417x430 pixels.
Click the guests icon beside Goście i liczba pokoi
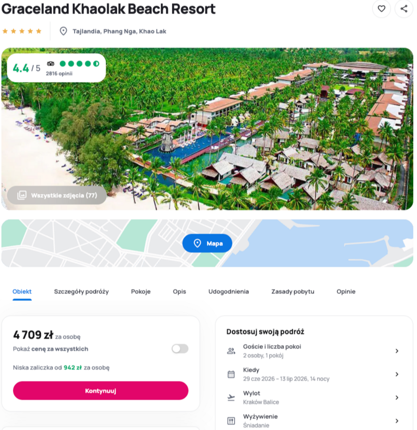[231, 351]
